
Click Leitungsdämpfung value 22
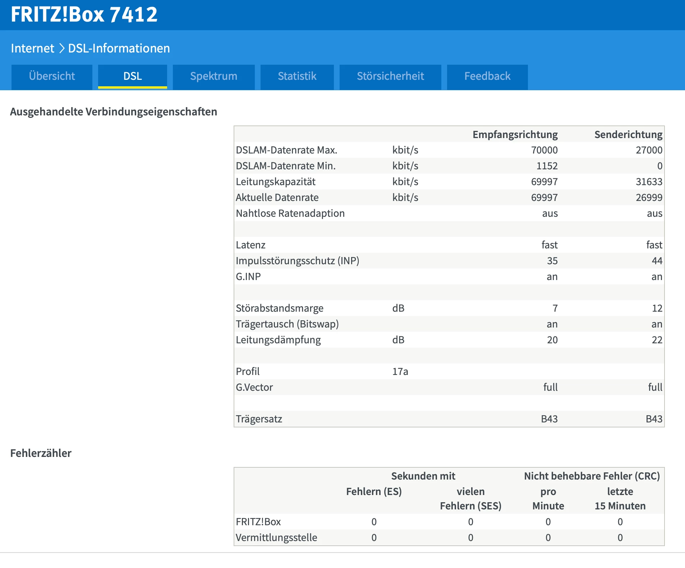pyautogui.click(x=657, y=340)
